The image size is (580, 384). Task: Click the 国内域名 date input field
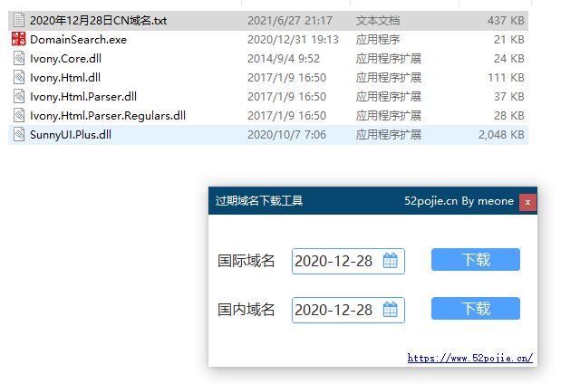point(348,310)
